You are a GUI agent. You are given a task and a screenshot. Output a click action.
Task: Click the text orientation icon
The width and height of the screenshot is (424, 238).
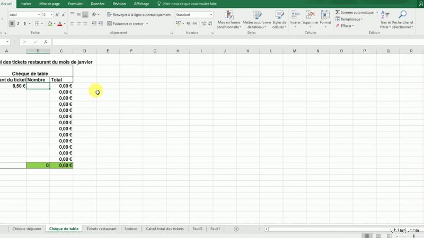point(94,15)
